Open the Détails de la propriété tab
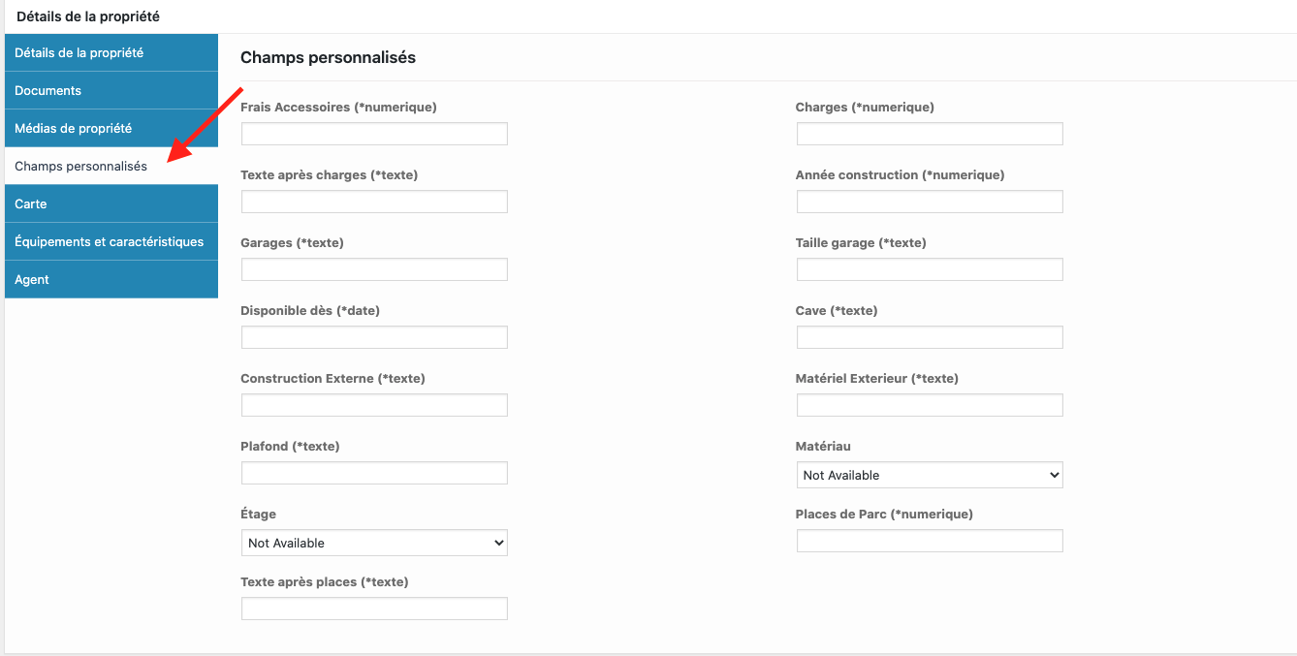The width and height of the screenshot is (1297, 656). 111,52
